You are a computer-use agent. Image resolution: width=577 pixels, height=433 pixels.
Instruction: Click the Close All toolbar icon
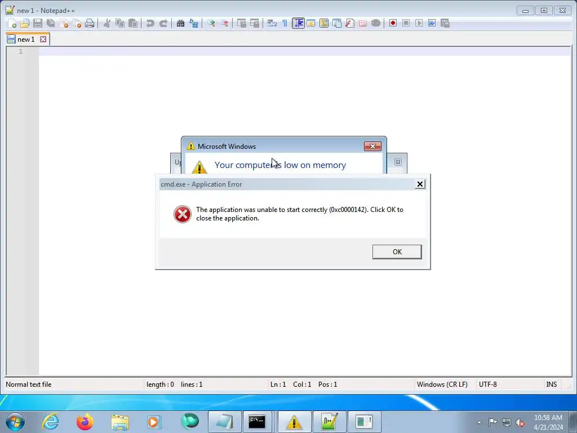(x=77, y=24)
